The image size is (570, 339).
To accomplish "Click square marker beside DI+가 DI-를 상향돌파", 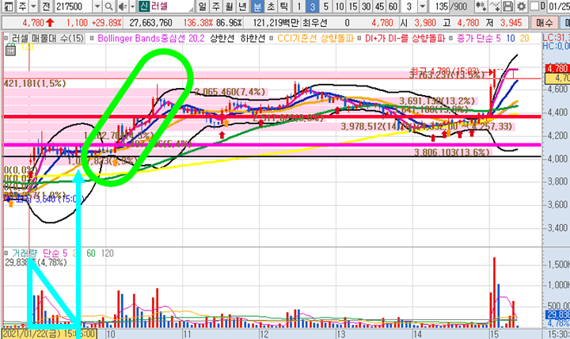I will [x=359, y=38].
